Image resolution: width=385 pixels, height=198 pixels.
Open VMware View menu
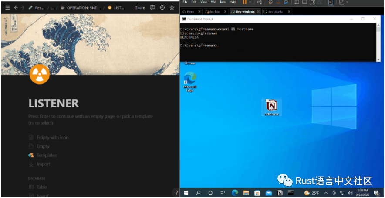click(x=203, y=2)
